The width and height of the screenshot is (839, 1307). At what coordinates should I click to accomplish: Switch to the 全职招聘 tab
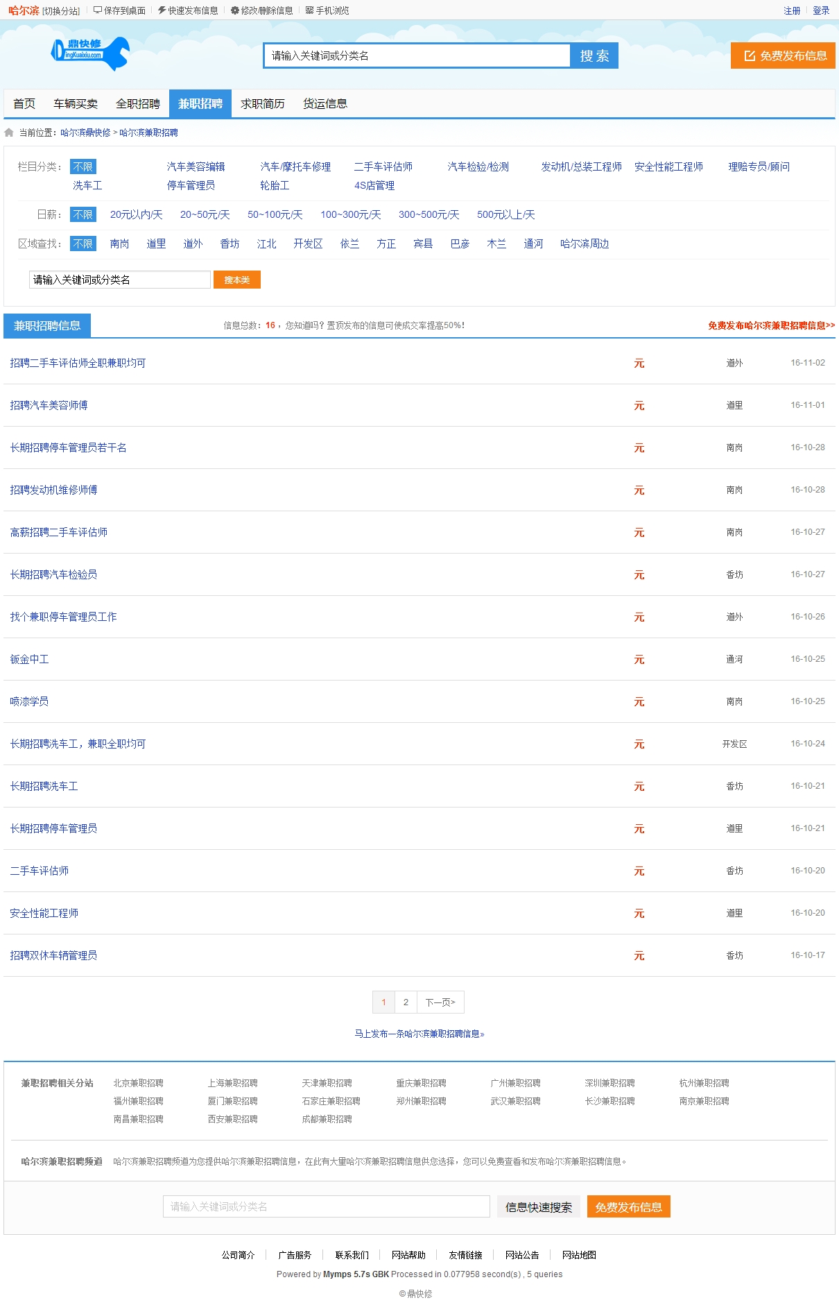click(138, 104)
